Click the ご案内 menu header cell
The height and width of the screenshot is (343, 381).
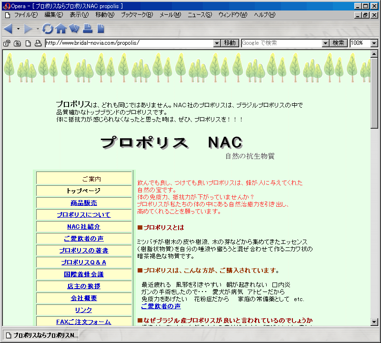tap(84, 178)
